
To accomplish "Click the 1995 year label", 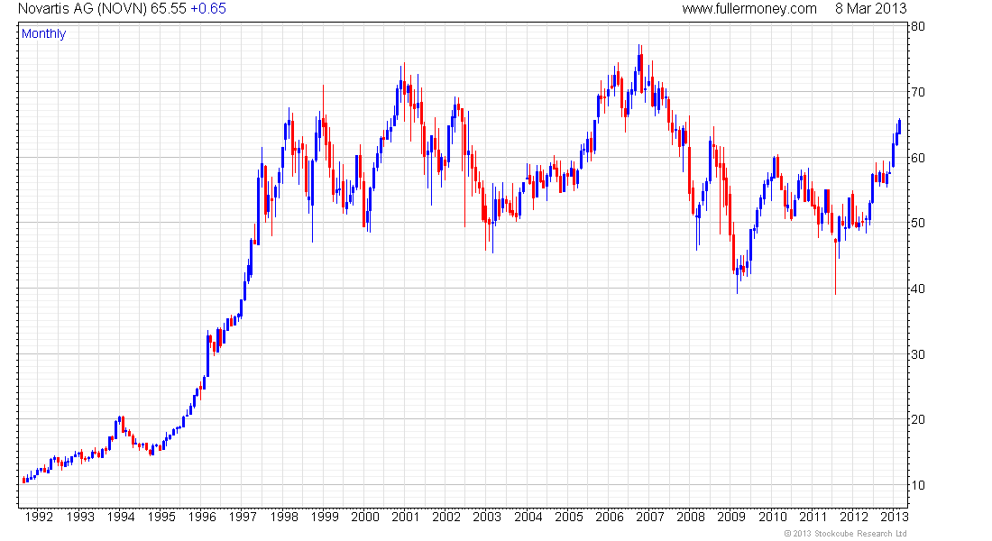I will pos(161,517).
